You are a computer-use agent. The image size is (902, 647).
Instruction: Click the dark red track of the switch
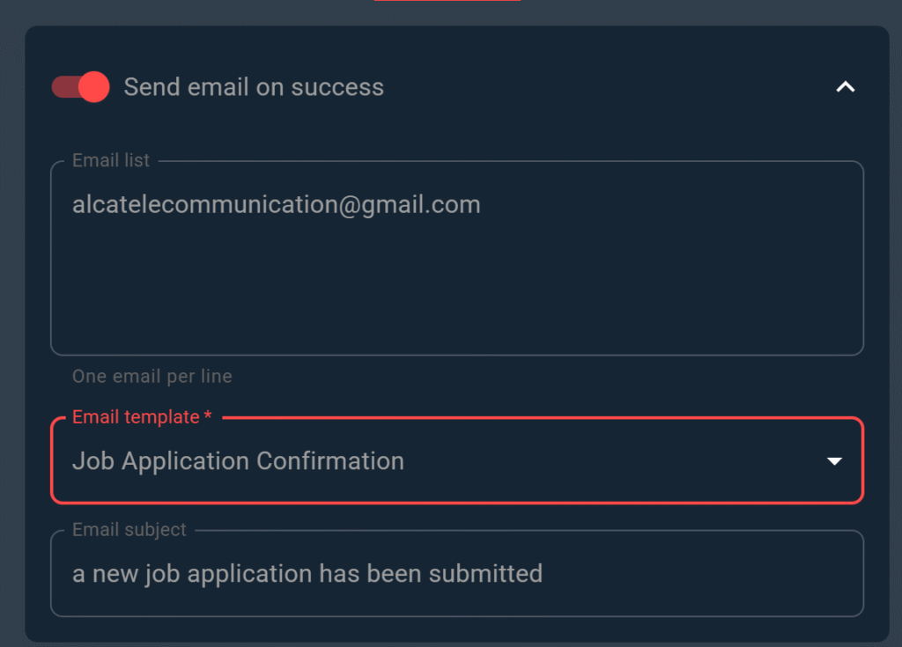pyautogui.click(x=62, y=87)
